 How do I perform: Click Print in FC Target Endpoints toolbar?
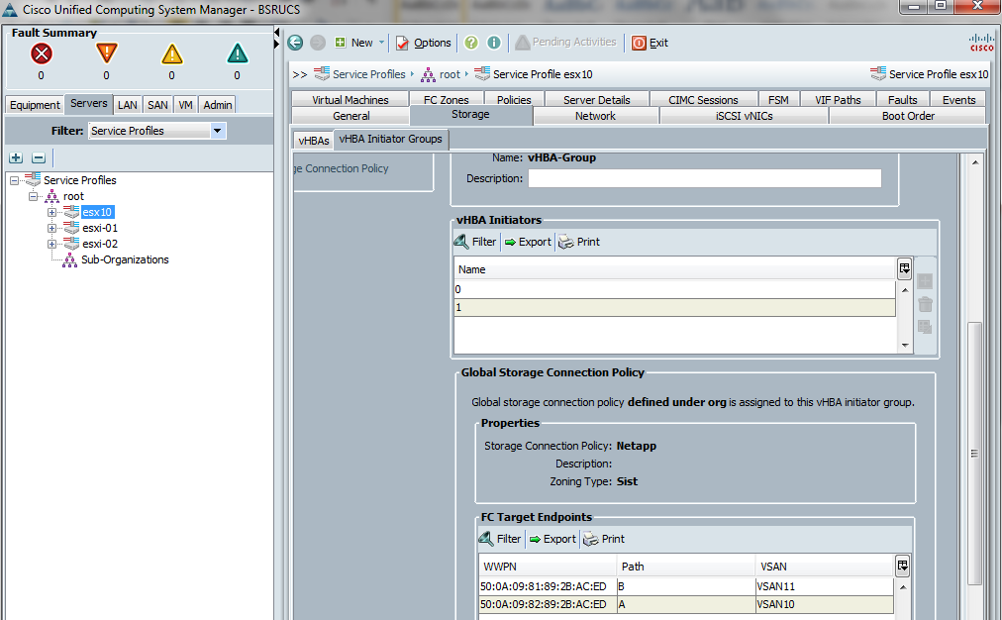(x=605, y=539)
